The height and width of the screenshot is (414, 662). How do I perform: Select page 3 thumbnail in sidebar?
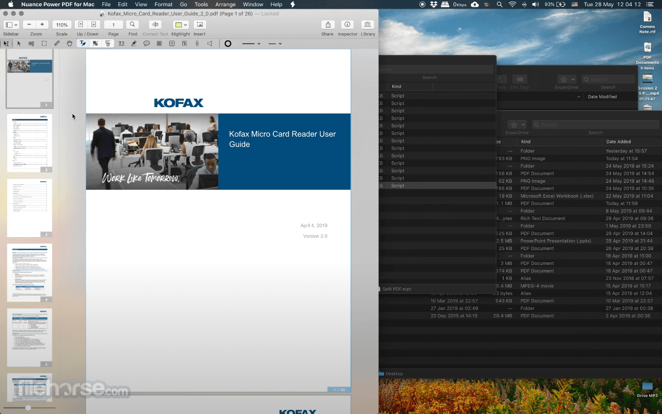pos(30,208)
